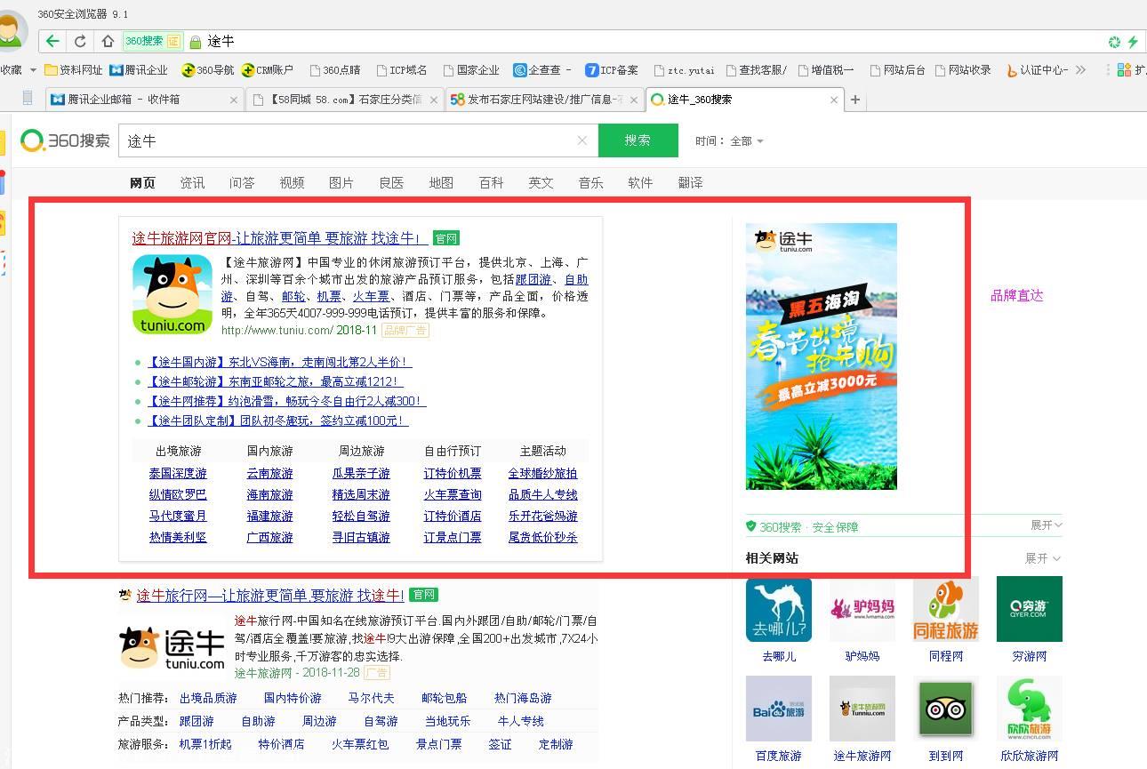
Task: Expand the 相关网站 section
Action: point(1043,558)
